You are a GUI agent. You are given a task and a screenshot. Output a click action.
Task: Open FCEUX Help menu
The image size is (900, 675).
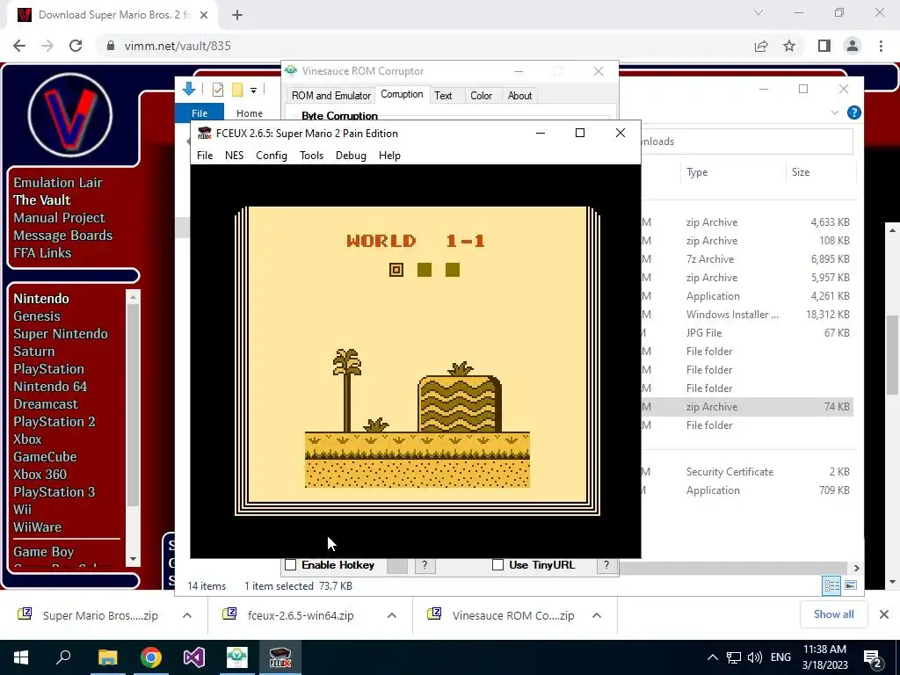pyautogui.click(x=389, y=156)
